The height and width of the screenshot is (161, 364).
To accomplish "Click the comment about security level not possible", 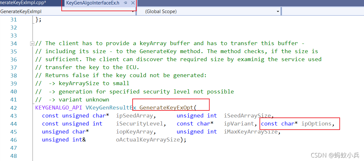I will [x=141, y=92].
